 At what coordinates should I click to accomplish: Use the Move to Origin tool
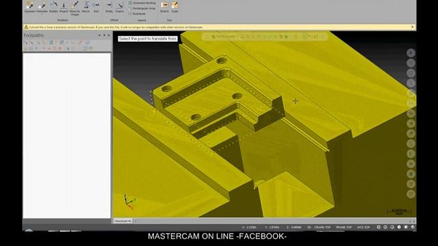[75, 8]
